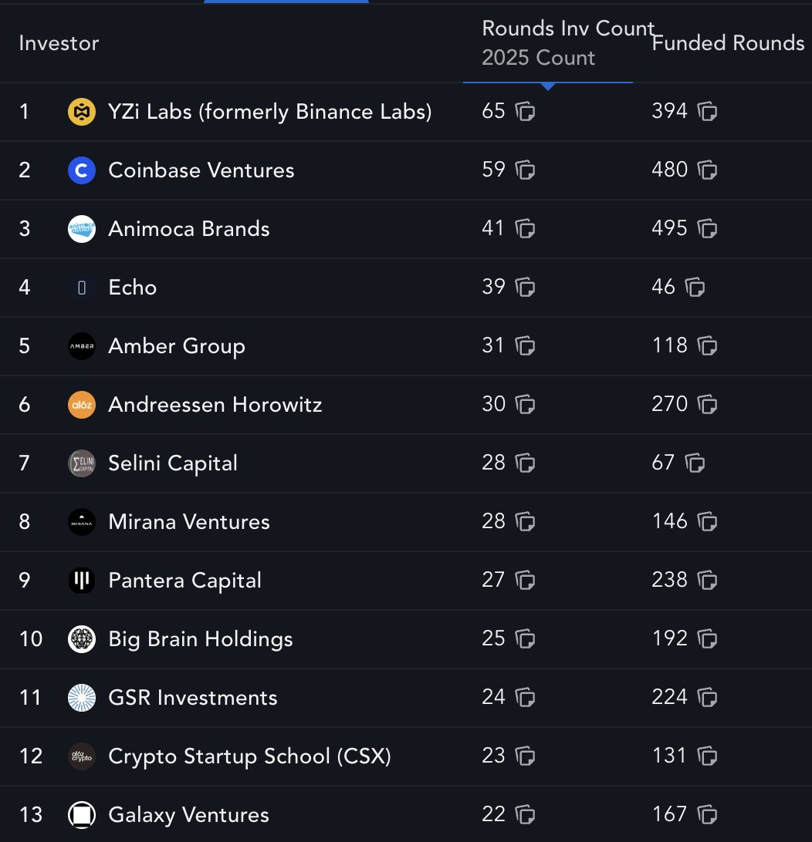812x842 pixels.
Task: Click copy icon next to Amber Group 31
Action: point(526,346)
